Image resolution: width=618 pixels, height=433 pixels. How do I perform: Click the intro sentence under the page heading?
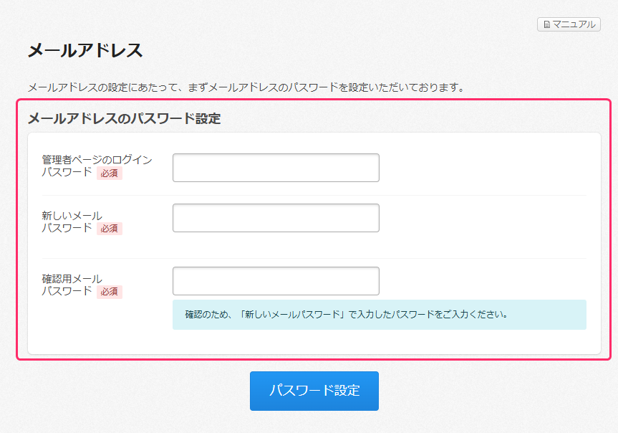tap(247, 87)
